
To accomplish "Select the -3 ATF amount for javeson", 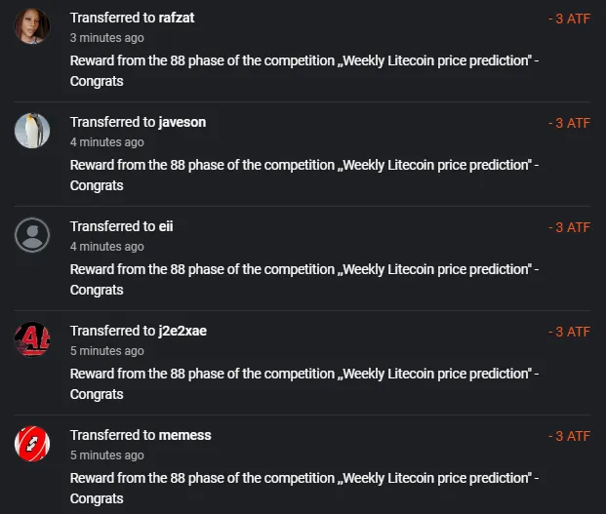I will pyautogui.click(x=569, y=123).
